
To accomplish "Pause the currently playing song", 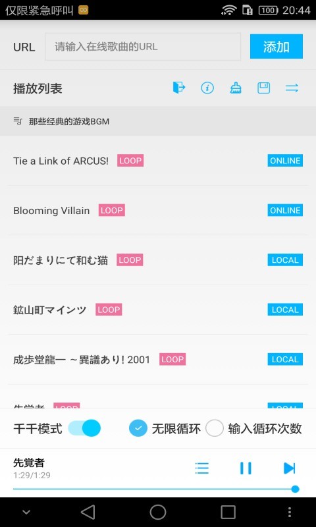I will pyautogui.click(x=246, y=468).
